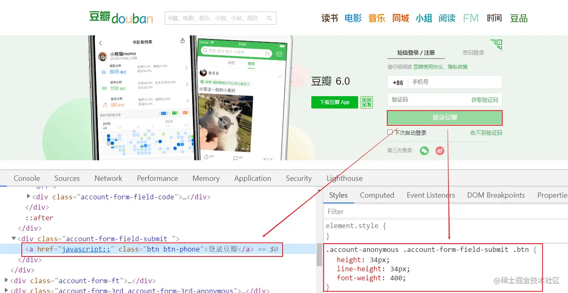
Task: Switch to 密码登录 tab
Action: pos(474,53)
